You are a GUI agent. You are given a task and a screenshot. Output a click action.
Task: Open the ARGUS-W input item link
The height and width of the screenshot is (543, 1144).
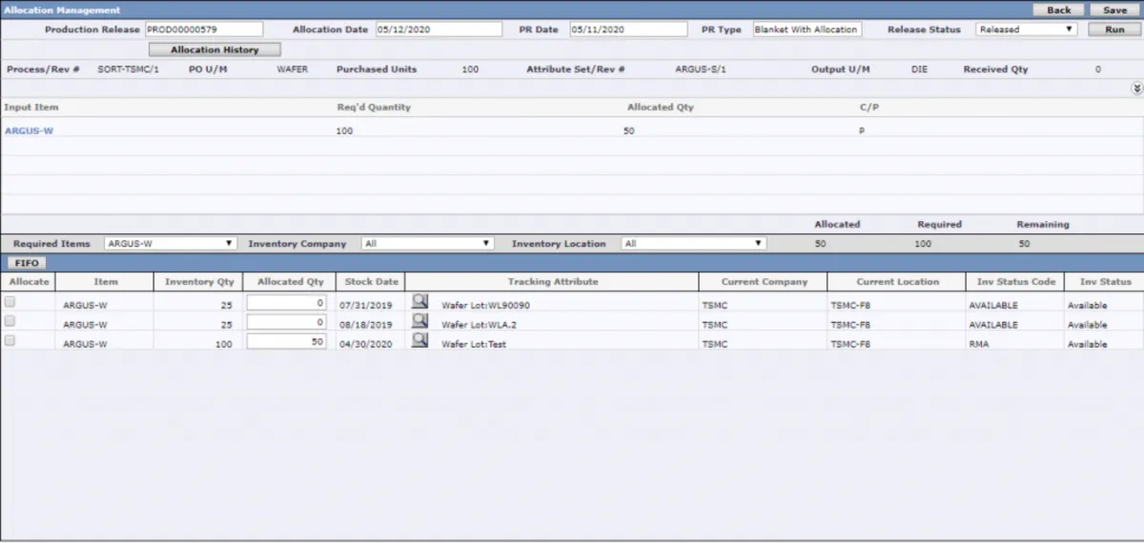click(x=29, y=131)
